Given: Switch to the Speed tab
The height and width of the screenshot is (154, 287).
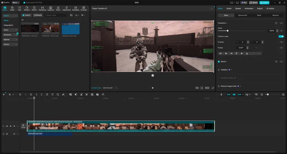Looking at the screenshot, I should (x=238, y=8).
